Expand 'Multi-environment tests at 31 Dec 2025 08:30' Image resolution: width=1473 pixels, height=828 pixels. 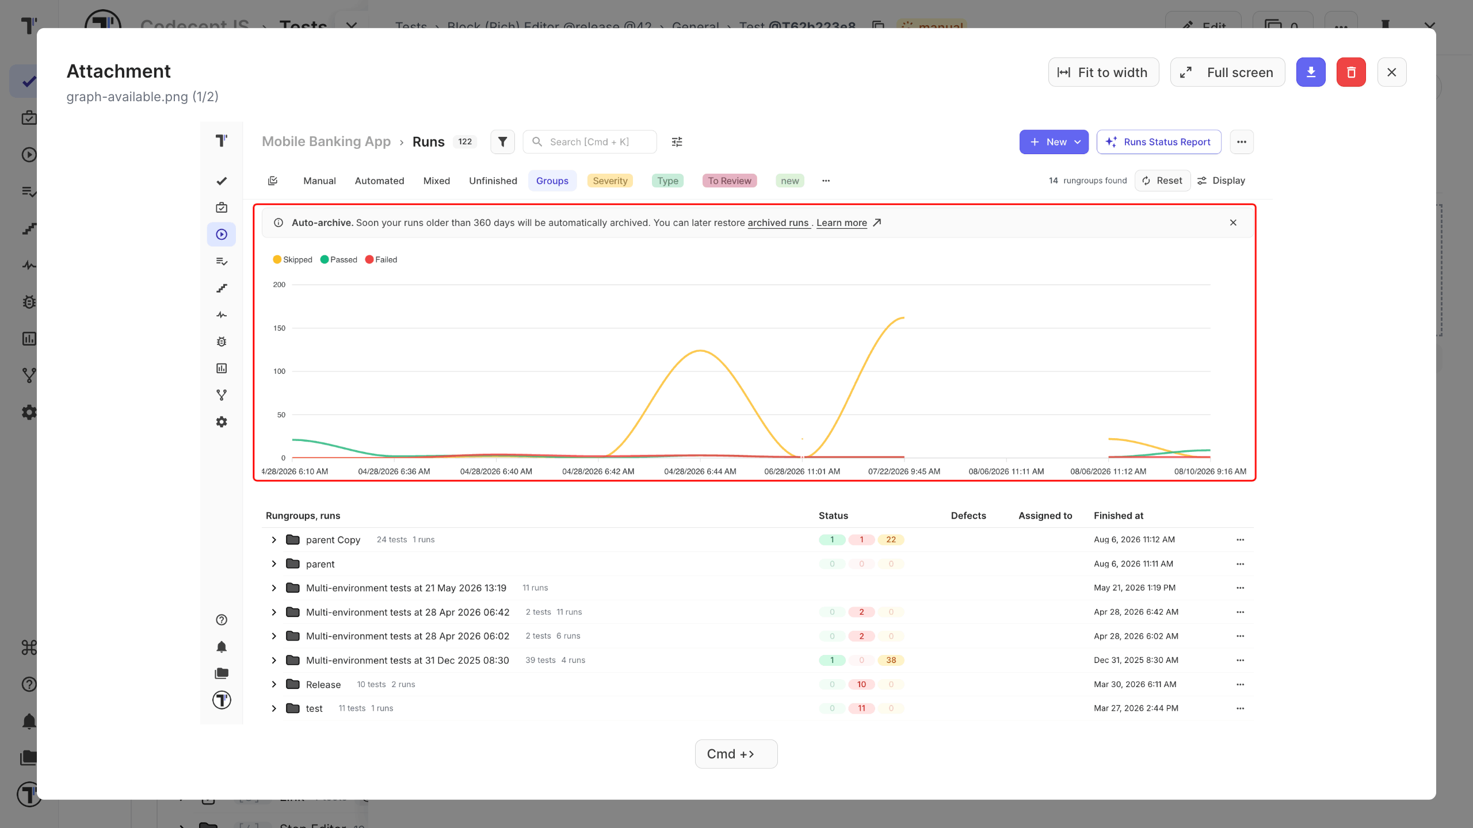[x=274, y=660]
